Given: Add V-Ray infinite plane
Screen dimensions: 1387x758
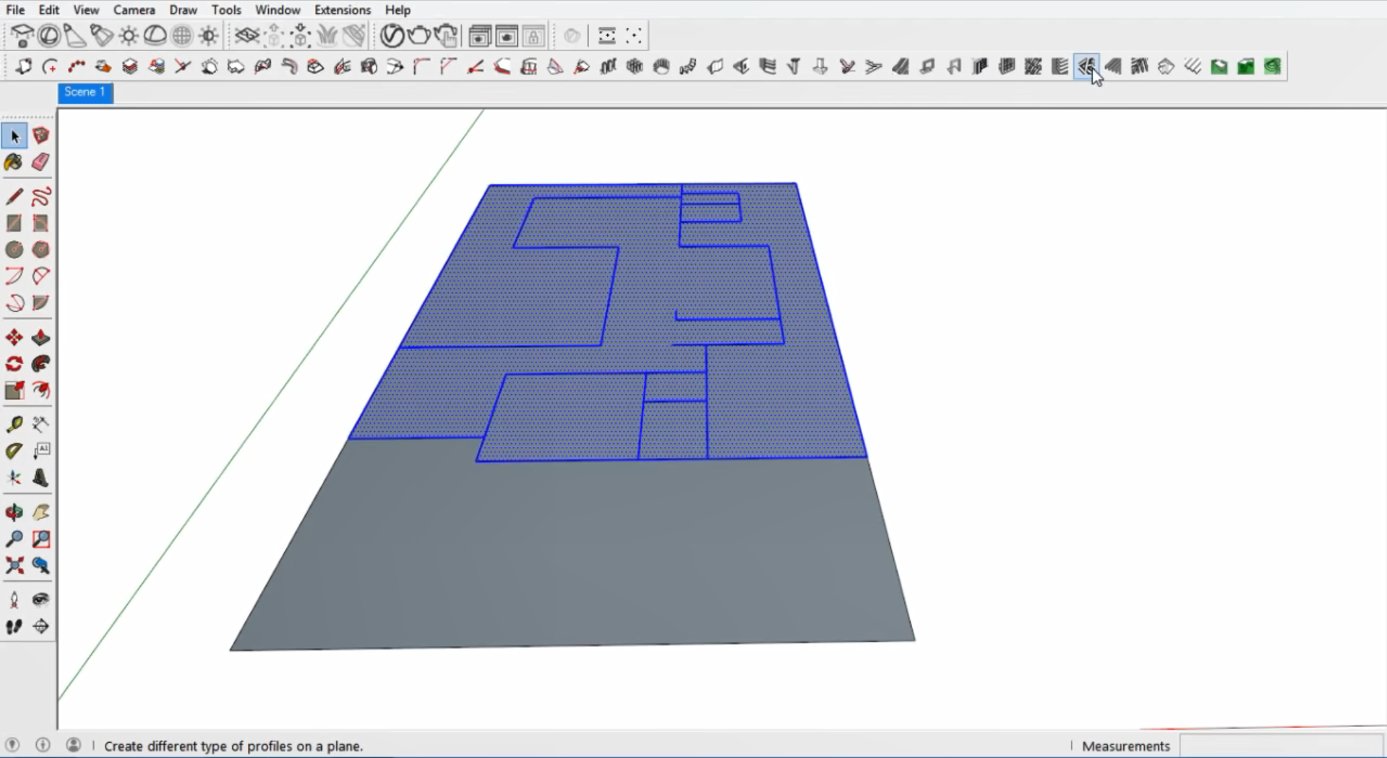Looking at the screenshot, I should coord(247,35).
